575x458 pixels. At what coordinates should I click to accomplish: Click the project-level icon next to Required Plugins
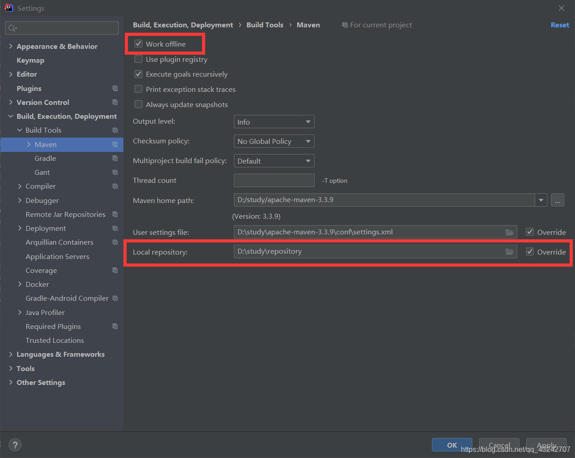pyautogui.click(x=115, y=326)
